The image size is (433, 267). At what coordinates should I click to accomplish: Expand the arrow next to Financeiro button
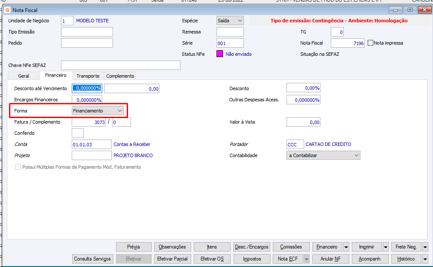346,247
